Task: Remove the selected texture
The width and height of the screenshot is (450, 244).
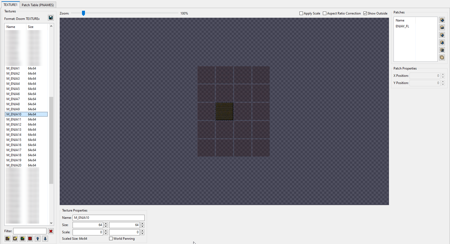Action: 30,238
